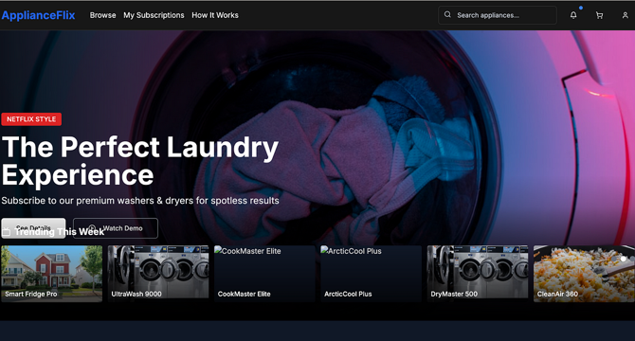Go to My Subscriptions

[x=154, y=15]
